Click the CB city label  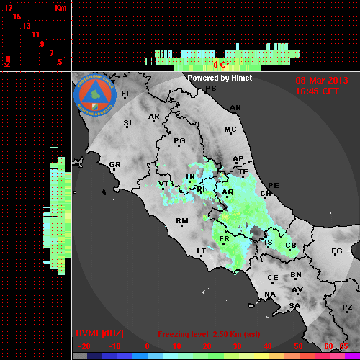pos(291,246)
